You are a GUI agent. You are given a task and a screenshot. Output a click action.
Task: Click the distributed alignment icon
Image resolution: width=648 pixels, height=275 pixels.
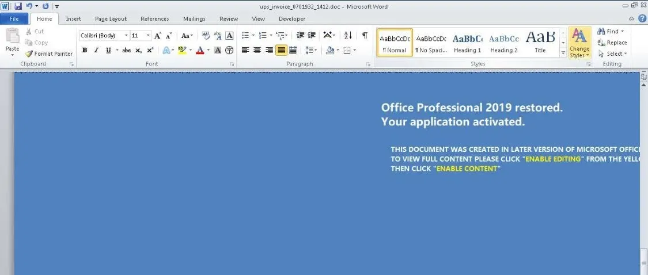[293, 51]
